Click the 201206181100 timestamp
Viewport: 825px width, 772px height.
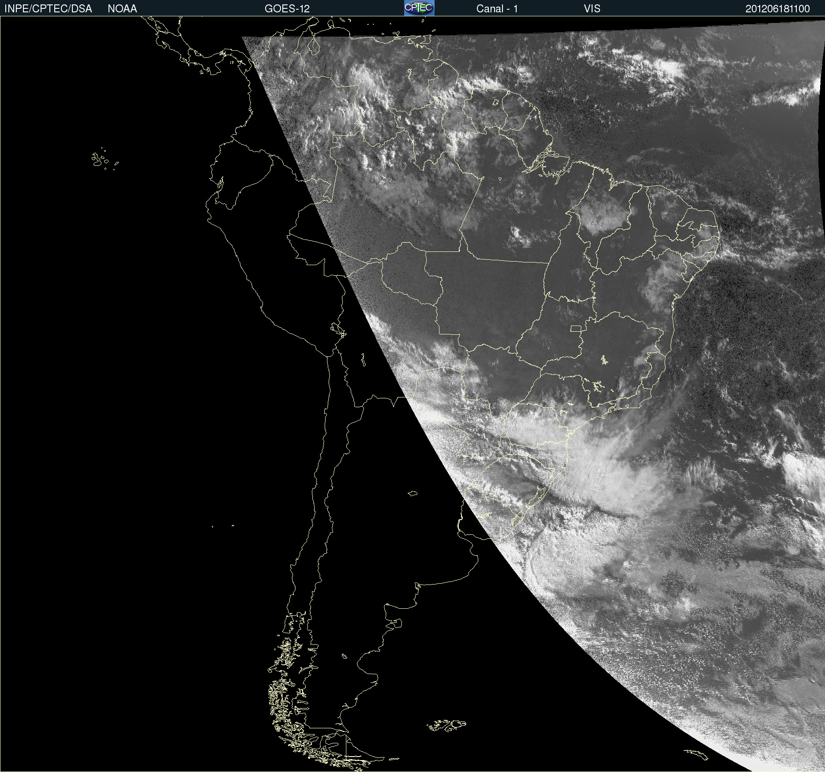(778, 9)
